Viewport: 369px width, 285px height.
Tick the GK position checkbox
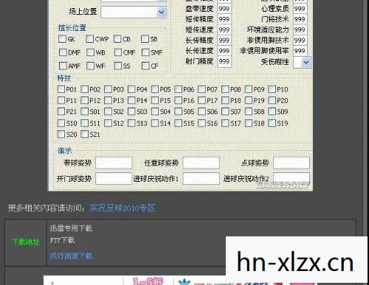click(x=62, y=39)
